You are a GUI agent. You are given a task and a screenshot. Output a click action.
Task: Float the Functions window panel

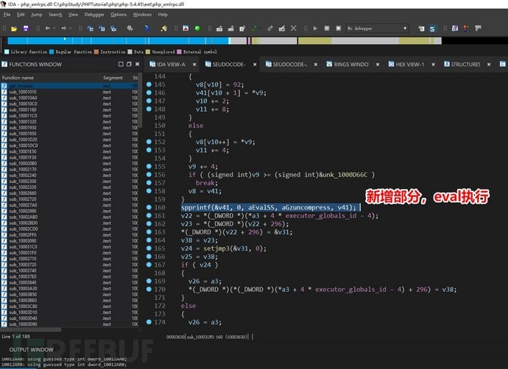(129, 64)
